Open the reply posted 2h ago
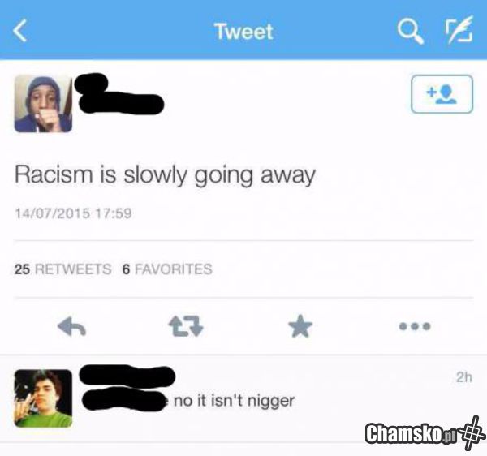The height and width of the screenshot is (456, 487). coord(243,398)
